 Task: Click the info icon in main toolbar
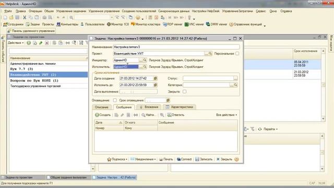138,17
